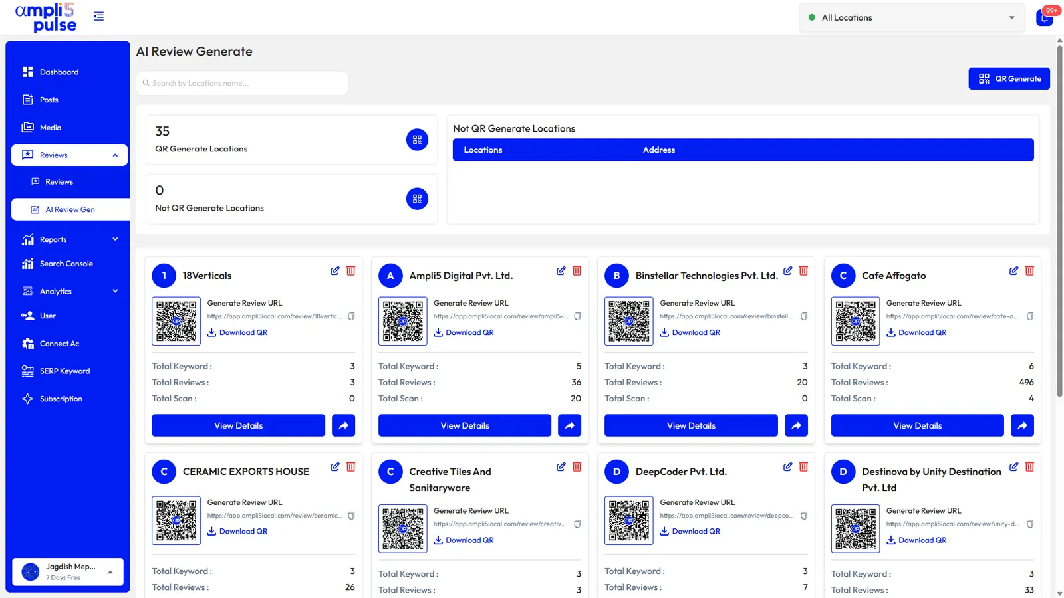
Task: Edit the Ampli5 Digital Pvt. Ltd. card
Action: pyautogui.click(x=561, y=271)
